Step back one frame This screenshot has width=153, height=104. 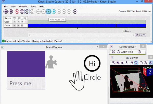[x=44, y=11]
